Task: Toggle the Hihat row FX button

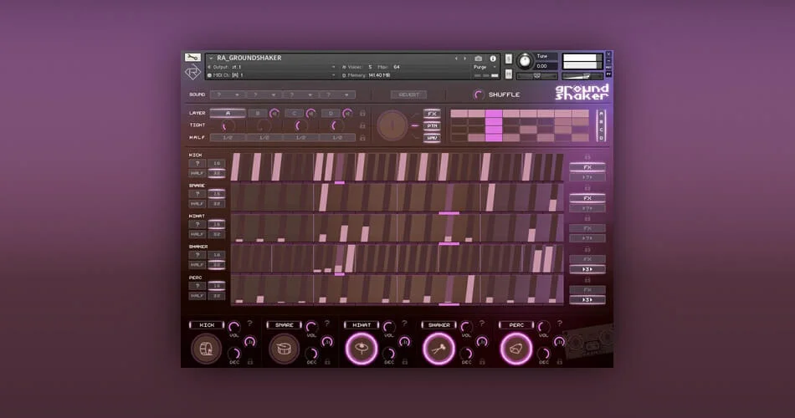Action: (x=587, y=228)
